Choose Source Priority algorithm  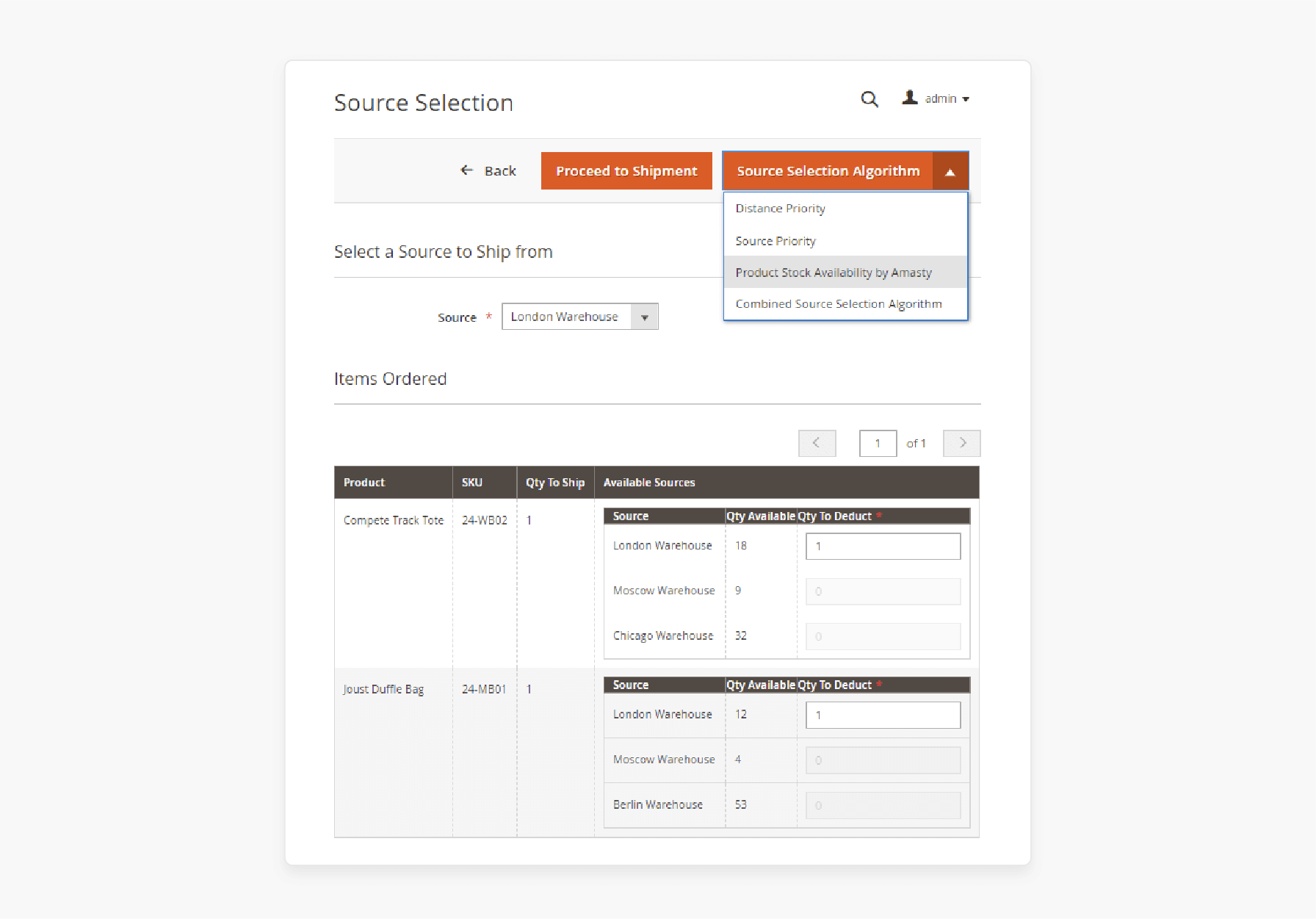click(845, 241)
